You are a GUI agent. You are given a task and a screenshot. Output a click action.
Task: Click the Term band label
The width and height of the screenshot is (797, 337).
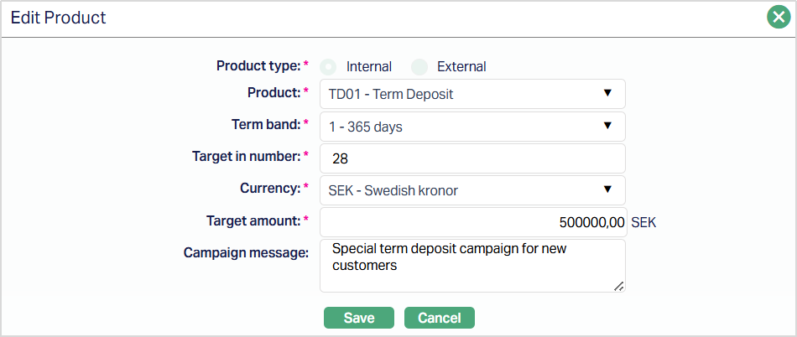(265, 124)
